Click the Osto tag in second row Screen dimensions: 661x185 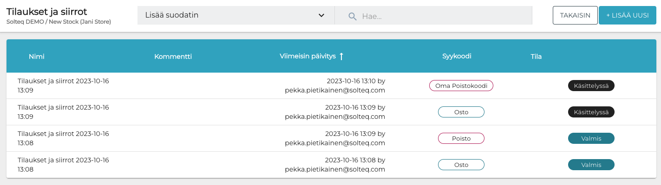pyautogui.click(x=461, y=112)
